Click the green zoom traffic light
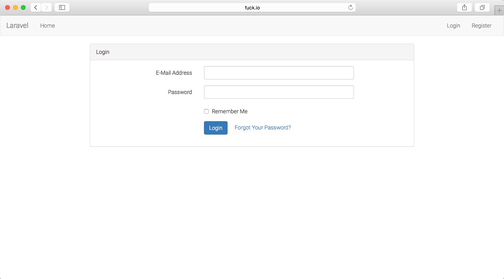 [x=23, y=7]
